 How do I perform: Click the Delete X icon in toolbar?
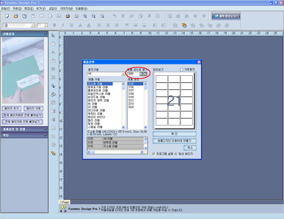click(149, 16)
